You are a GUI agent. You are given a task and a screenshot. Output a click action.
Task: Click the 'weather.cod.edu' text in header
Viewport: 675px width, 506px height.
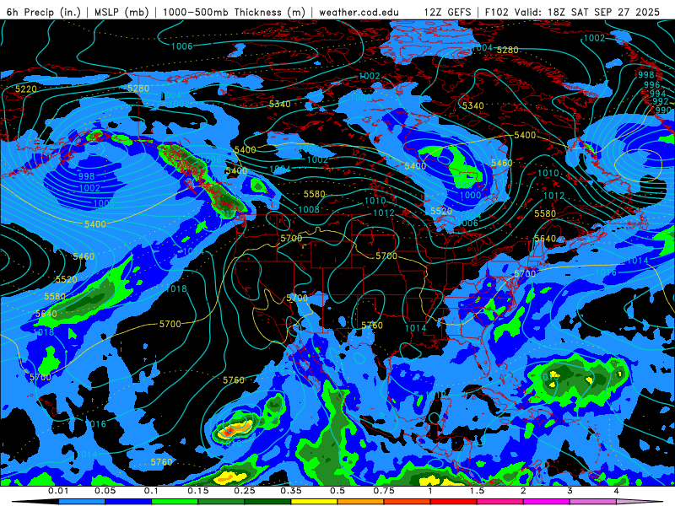click(359, 12)
